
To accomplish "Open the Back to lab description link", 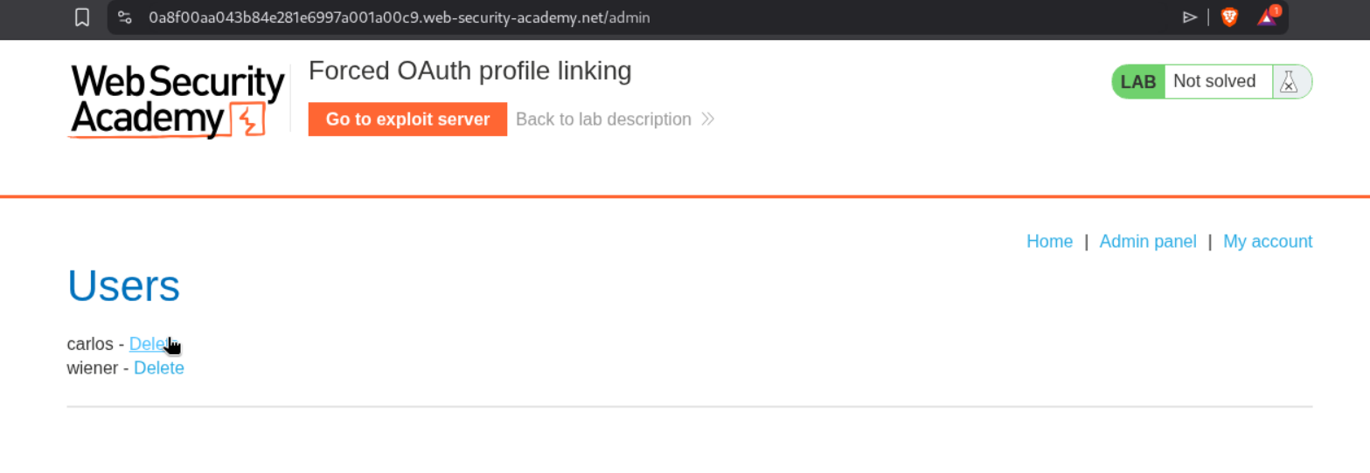I will pyautogui.click(x=603, y=120).
